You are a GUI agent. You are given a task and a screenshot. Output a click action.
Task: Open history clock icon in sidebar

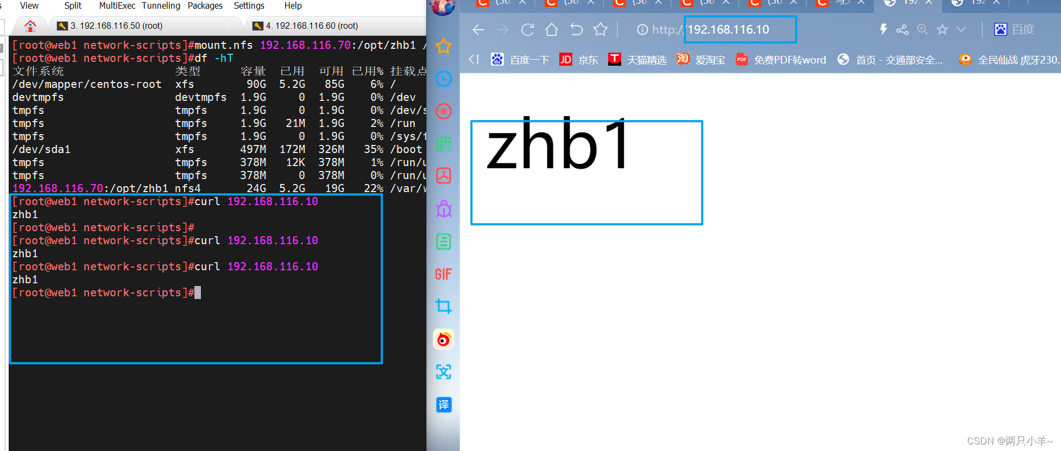[444, 79]
